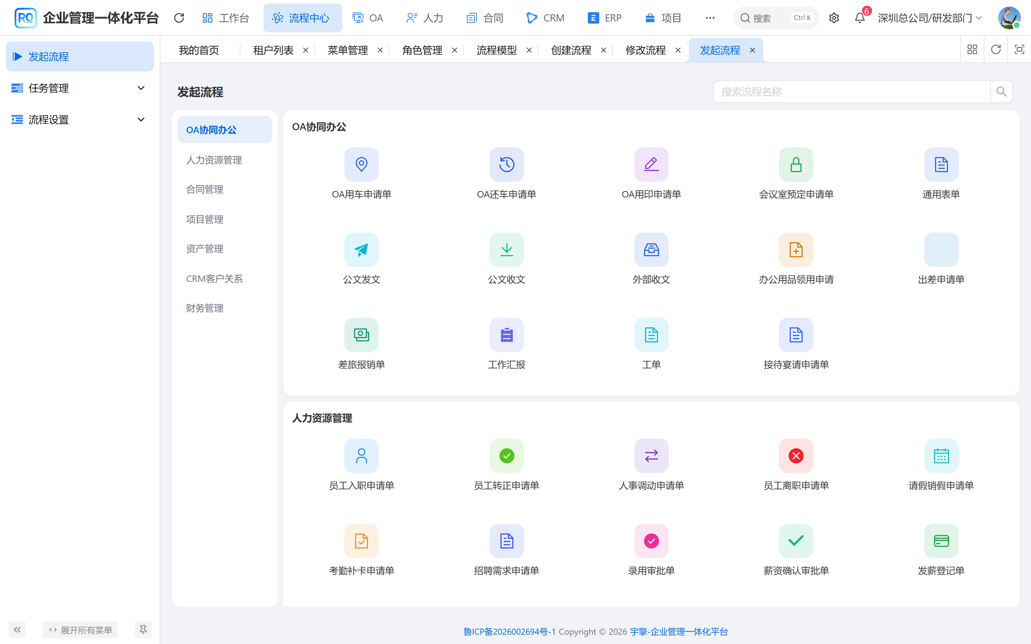
Task: Start the 员工离职申请单 red cross icon
Action: pyautogui.click(x=796, y=456)
